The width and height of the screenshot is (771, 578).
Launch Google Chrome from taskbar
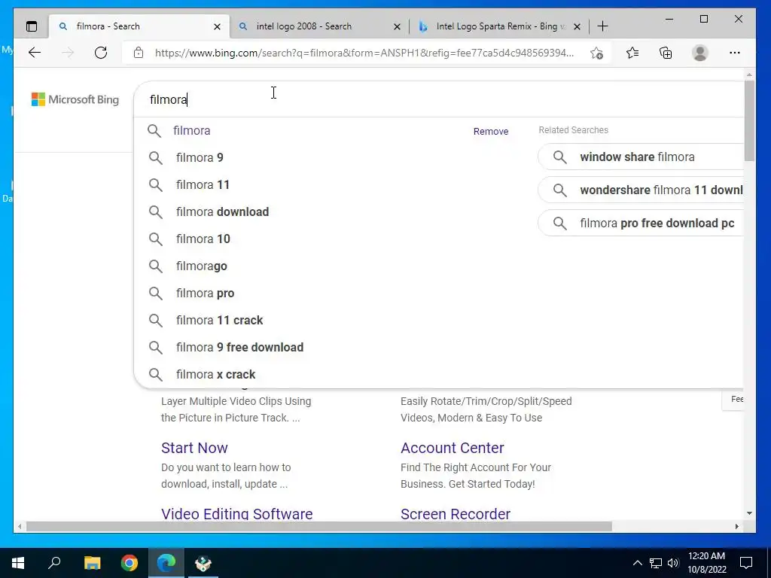(130, 563)
